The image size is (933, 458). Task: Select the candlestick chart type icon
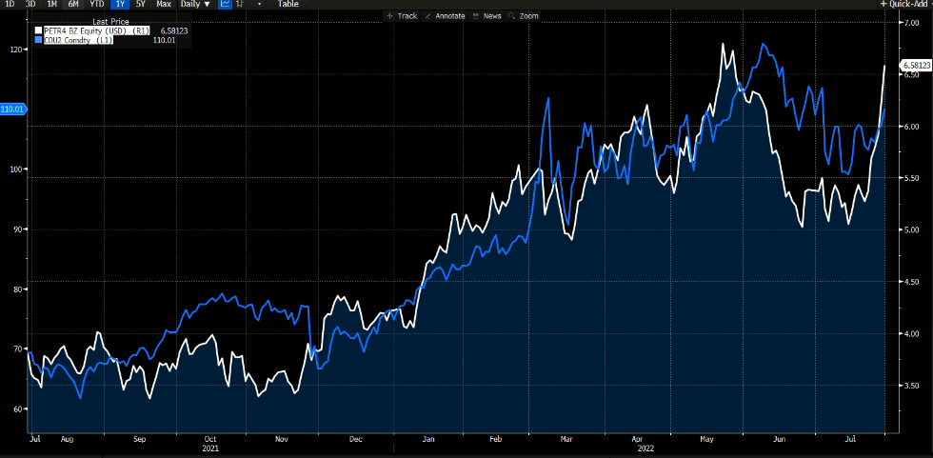click(x=240, y=4)
